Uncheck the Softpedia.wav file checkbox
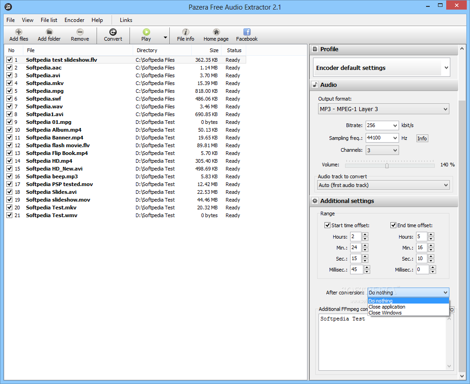Screen dimensions: 470x384 tap(9, 107)
